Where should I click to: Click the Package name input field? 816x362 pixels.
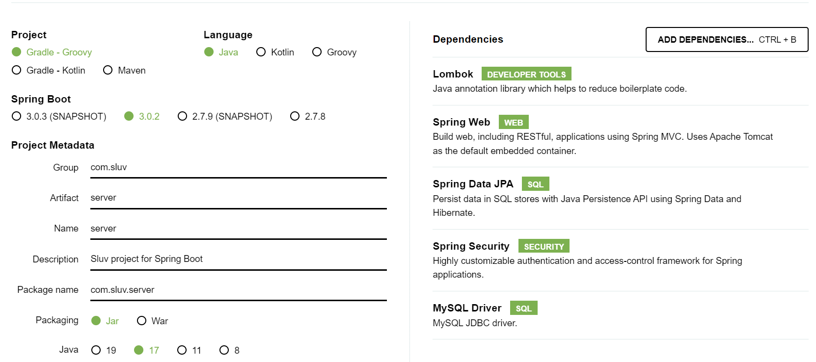[236, 289]
